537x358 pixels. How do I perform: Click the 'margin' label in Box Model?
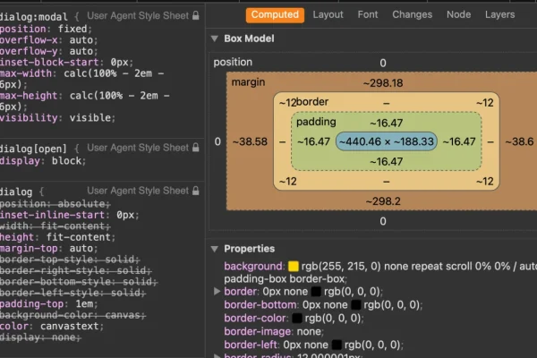pos(248,82)
